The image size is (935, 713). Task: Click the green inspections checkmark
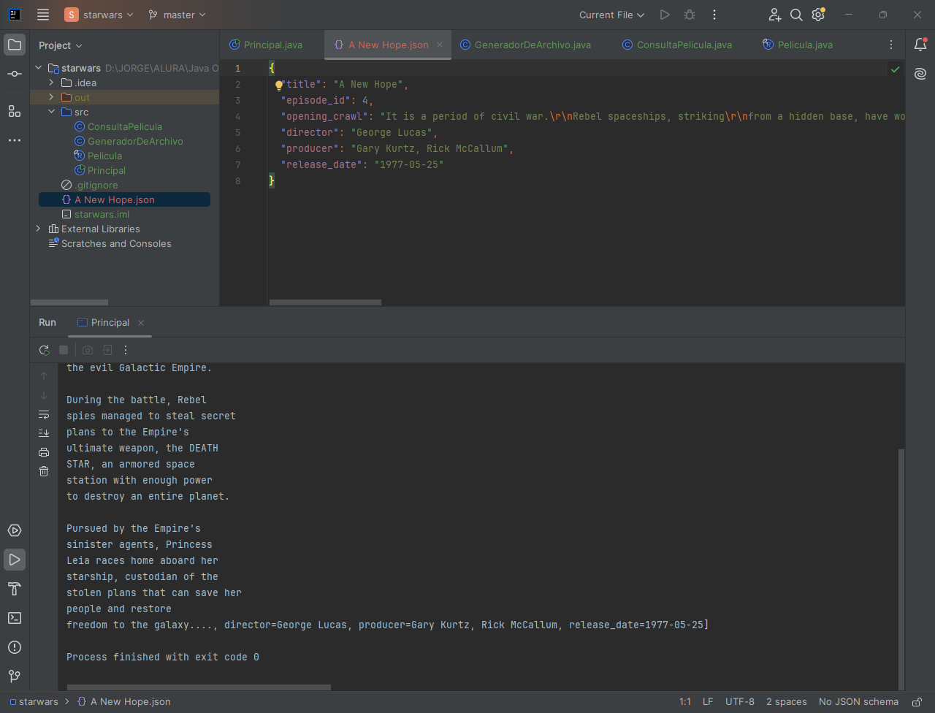click(x=895, y=69)
